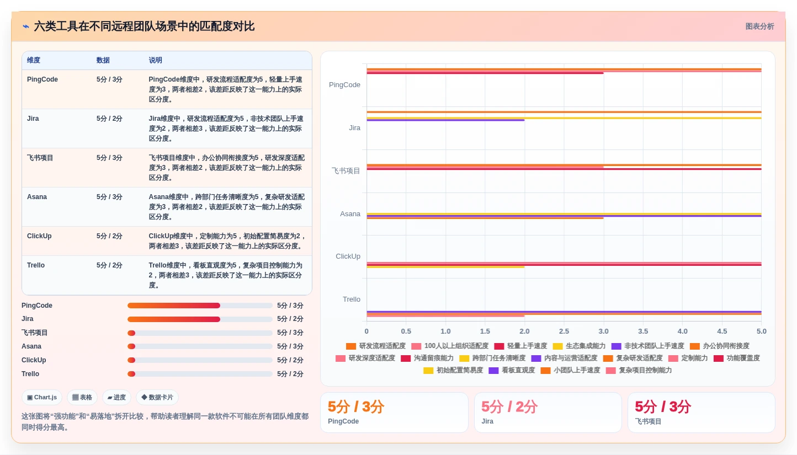Click the 图表分析 label in the header
Viewport: 797px width, 455px height.
point(759,26)
